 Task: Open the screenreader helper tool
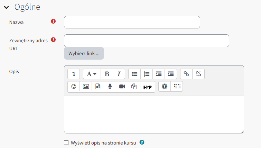click(x=177, y=86)
